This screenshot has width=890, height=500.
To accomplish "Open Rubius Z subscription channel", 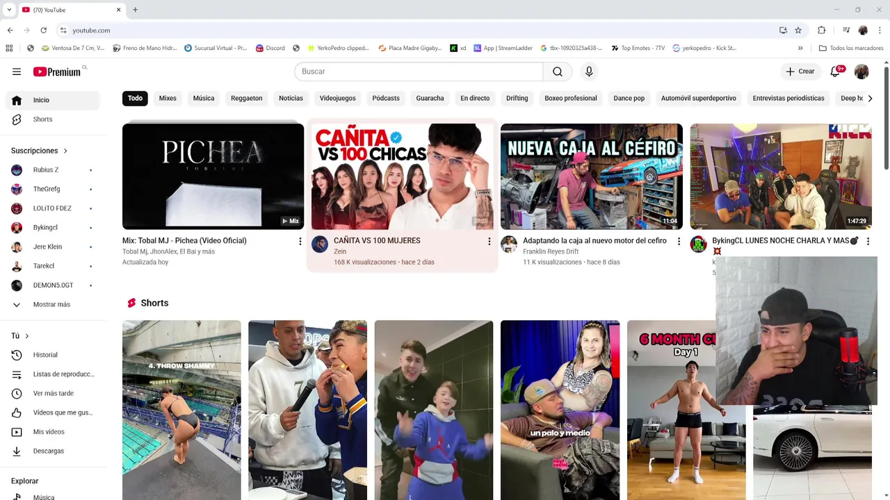I will point(53,170).
